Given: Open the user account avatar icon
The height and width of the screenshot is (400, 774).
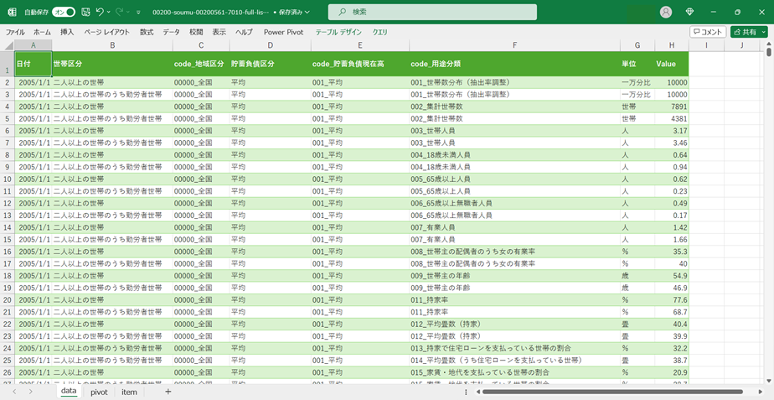Looking at the screenshot, I should pyautogui.click(x=666, y=12).
